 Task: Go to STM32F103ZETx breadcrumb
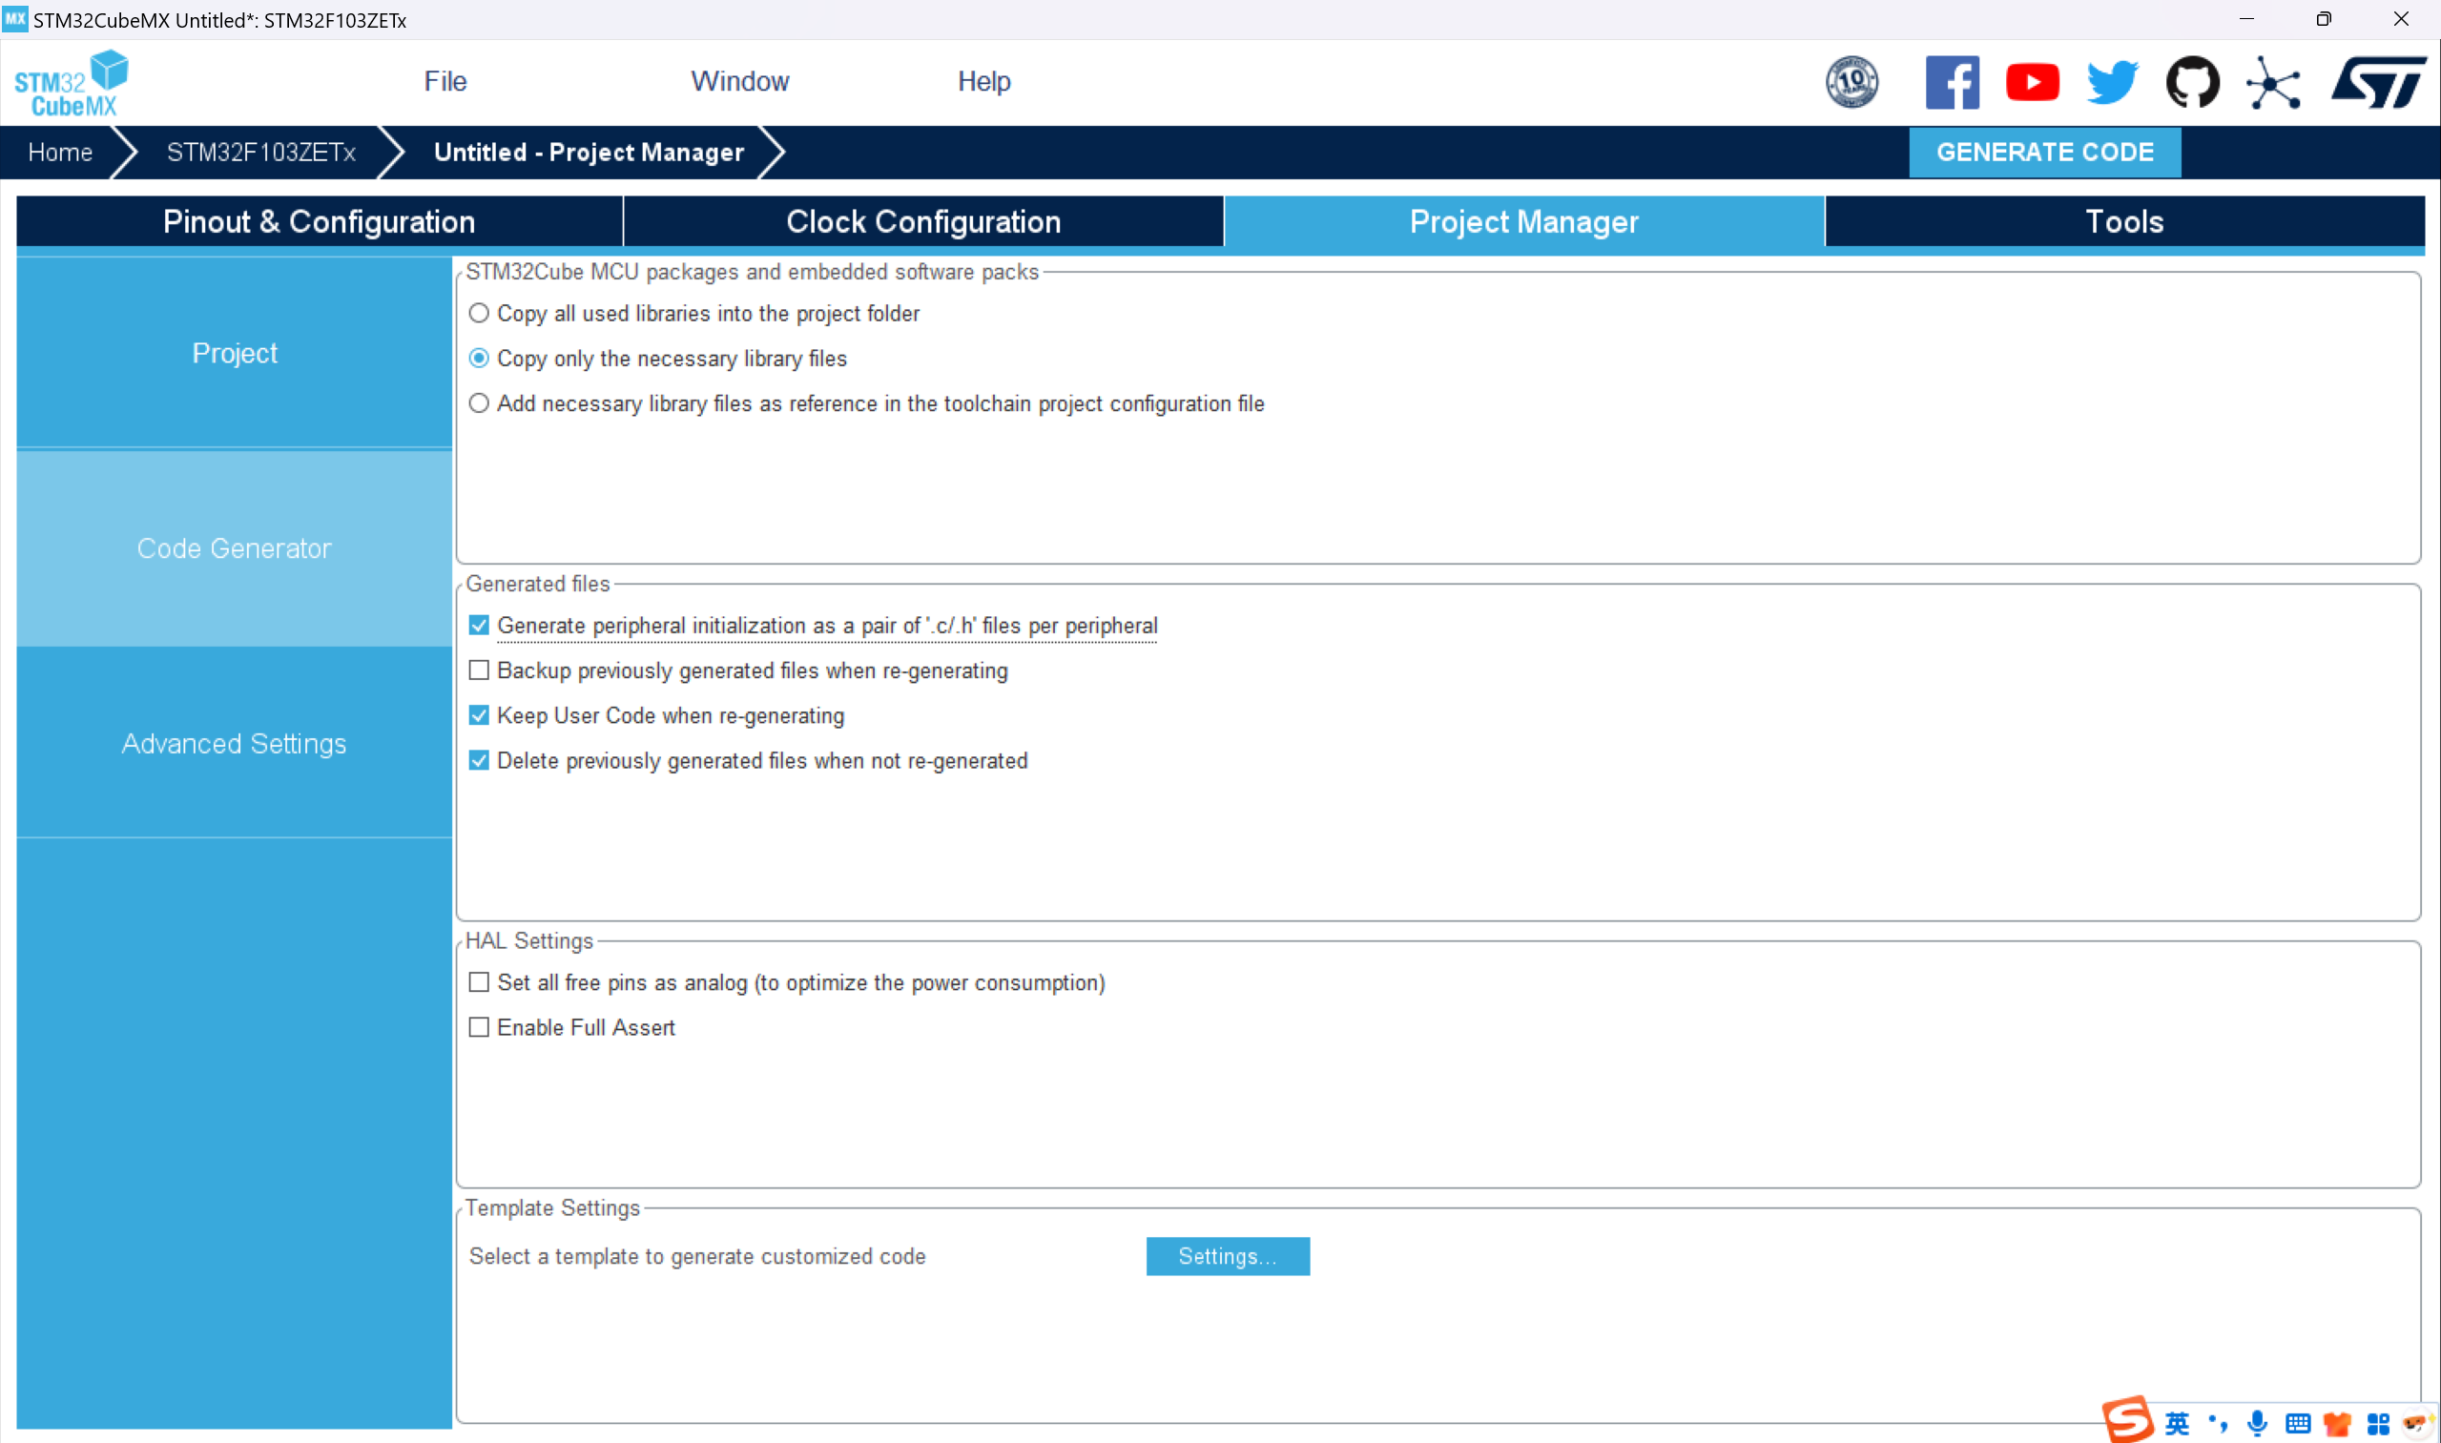[x=260, y=153]
